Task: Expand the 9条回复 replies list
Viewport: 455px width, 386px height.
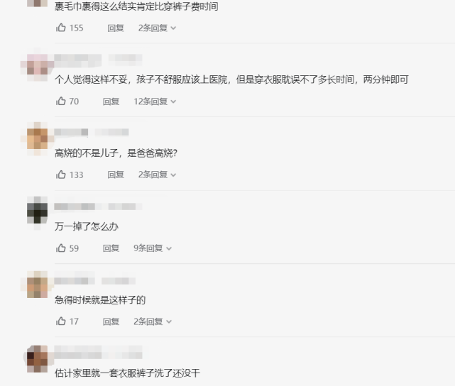Action: point(153,248)
